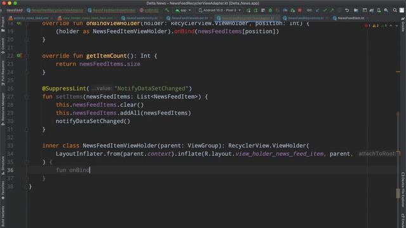Click the fold marker at line 37
This screenshot has width=406, height=228.
pyautogui.click(x=27, y=178)
